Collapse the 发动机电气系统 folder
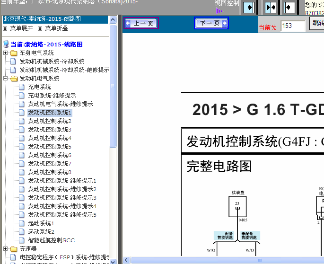This screenshot has width=324, height=264. (5, 79)
